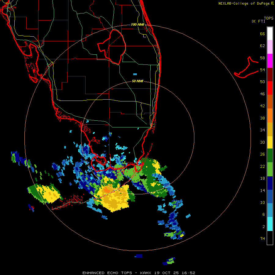Click the 34 legend value label
The width and height of the screenshot is (275, 275).
point(262,130)
